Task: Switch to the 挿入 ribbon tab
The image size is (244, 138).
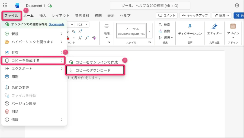Action: [x=43, y=15]
